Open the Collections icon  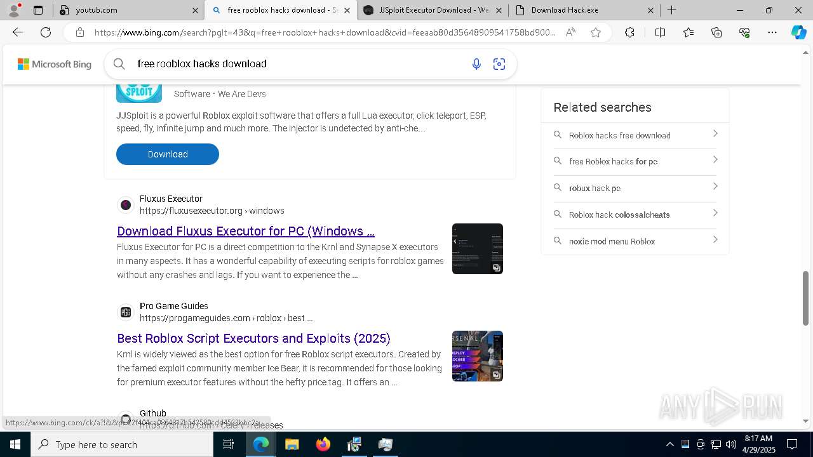(716, 32)
